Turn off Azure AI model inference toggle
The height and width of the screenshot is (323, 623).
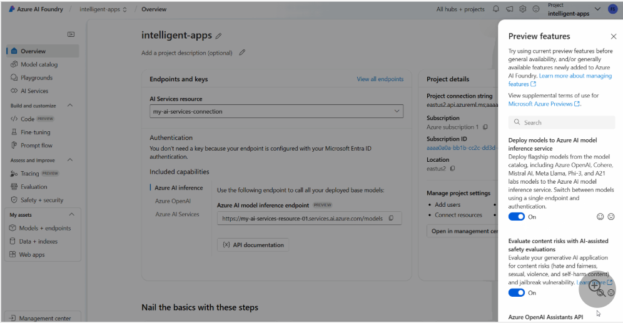click(516, 217)
